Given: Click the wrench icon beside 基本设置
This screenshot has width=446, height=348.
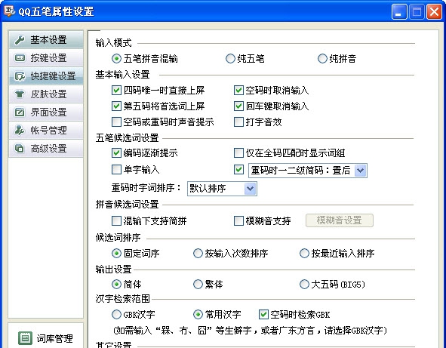Looking at the screenshot, I should pyautogui.click(x=20, y=40).
